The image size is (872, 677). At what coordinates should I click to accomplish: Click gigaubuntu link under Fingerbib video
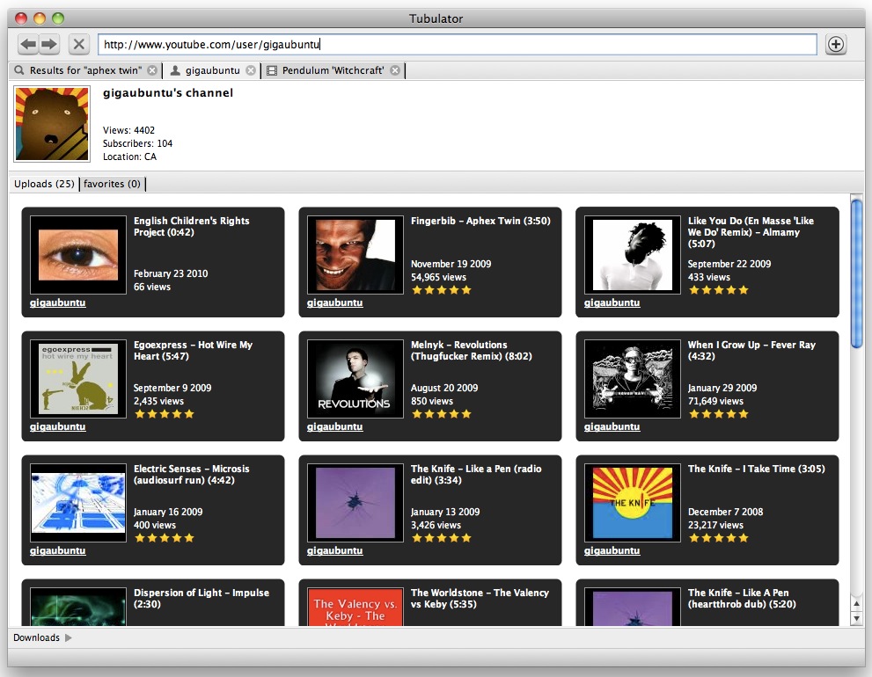[x=334, y=303]
